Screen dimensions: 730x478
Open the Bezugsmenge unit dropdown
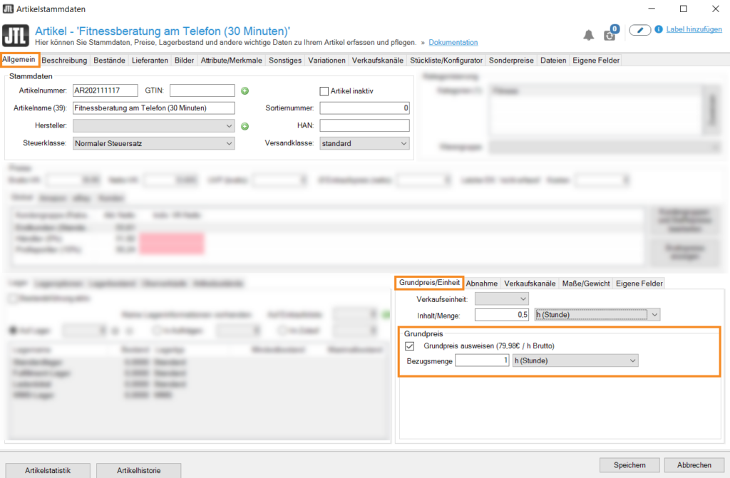575,361
